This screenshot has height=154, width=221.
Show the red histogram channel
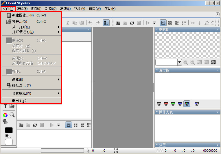166,104
